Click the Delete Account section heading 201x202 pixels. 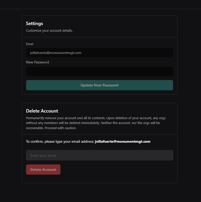(x=42, y=111)
